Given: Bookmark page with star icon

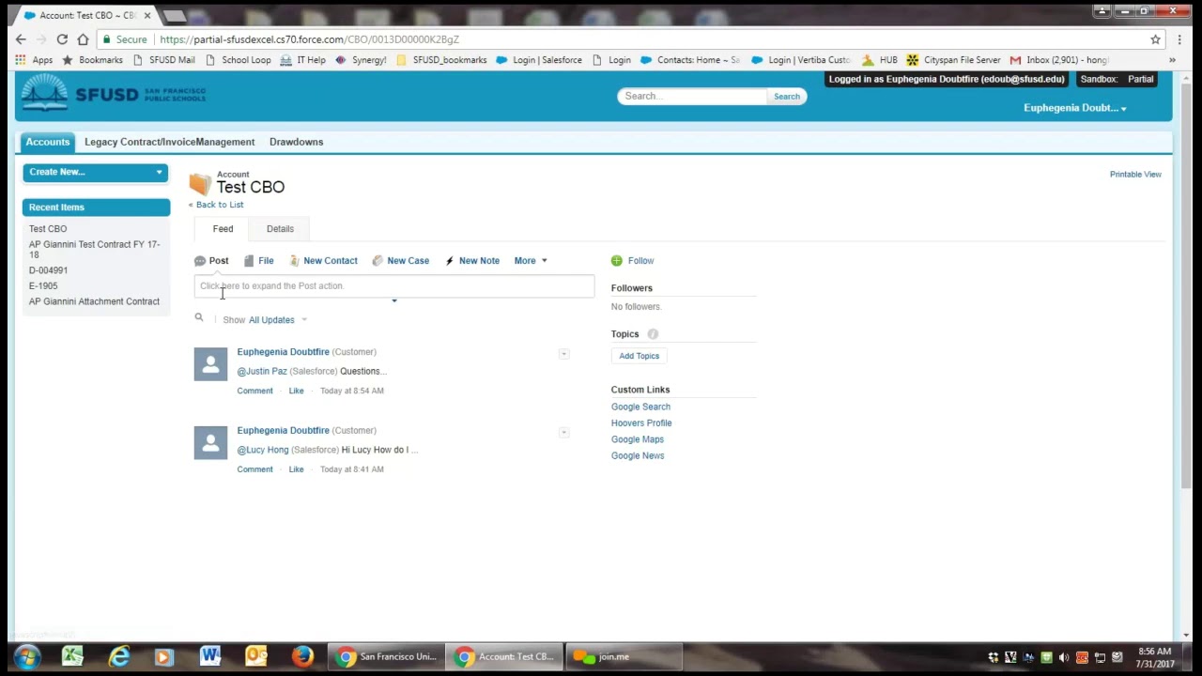Looking at the screenshot, I should [x=1156, y=39].
